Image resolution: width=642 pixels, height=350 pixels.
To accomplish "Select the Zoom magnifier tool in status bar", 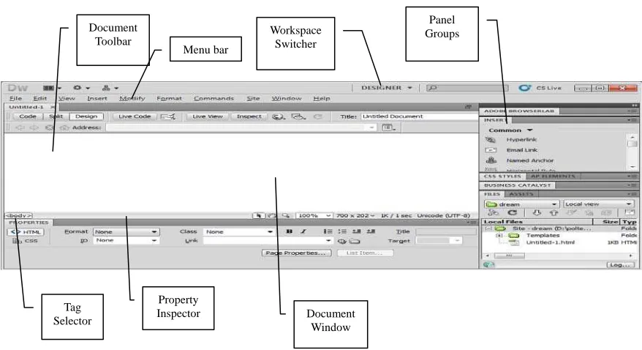I will pos(286,215).
